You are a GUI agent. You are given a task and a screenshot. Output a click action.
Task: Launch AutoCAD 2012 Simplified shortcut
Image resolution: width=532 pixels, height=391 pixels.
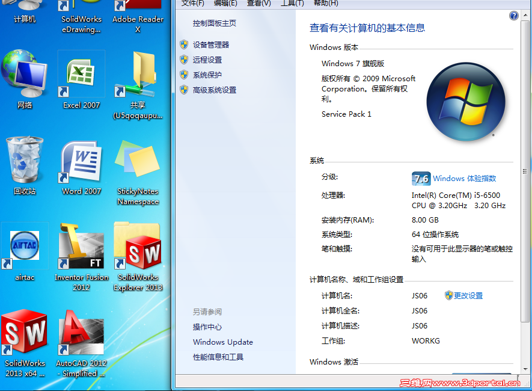[x=81, y=343]
